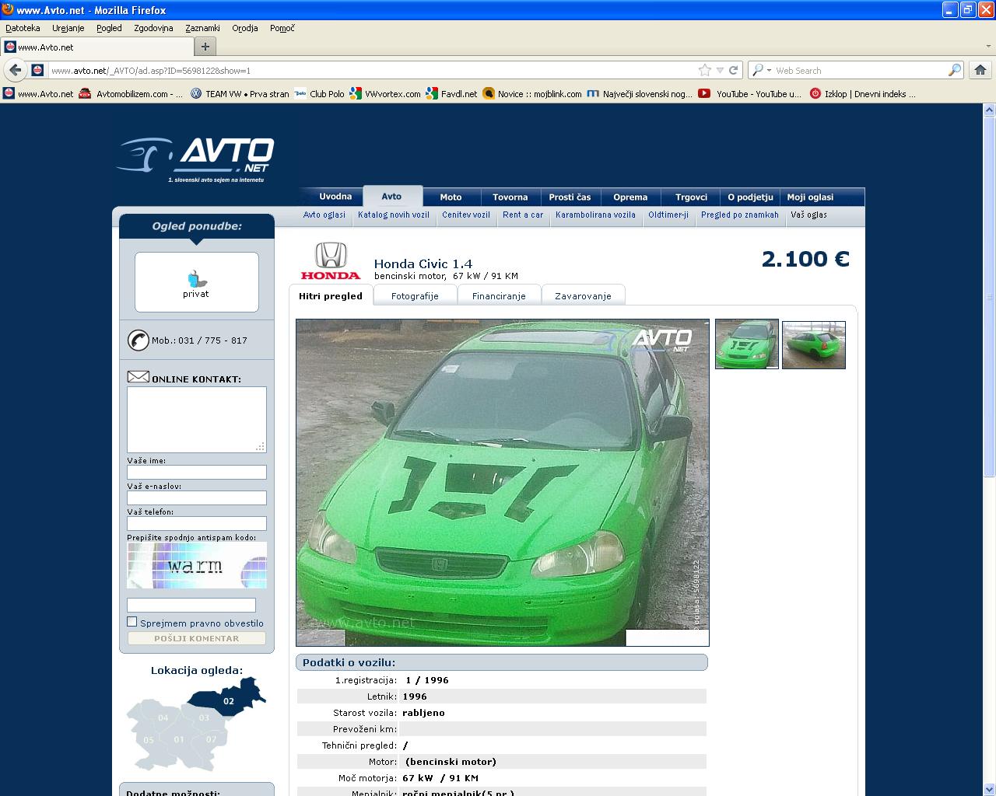Open the www.Avto.net bookmark

(38, 93)
